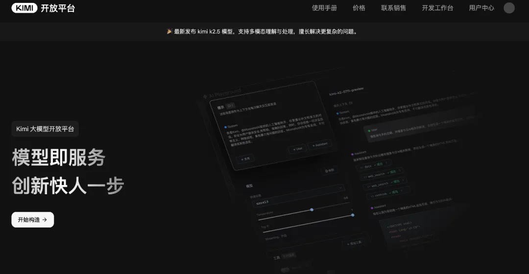Click the arrow inside the 开始构造 button
Screen dimensions: 529x274
coord(45,220)
